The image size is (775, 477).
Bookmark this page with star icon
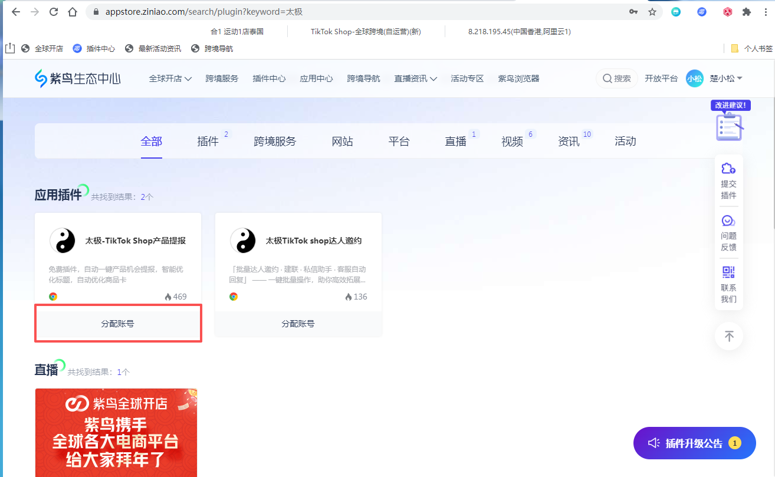(x=652, y=12)
